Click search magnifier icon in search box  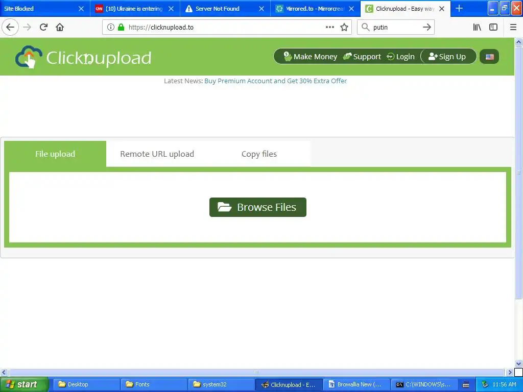pos(366,27)
